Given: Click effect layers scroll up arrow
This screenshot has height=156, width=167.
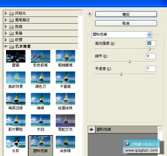Looking at the screenshot, I should pos(160,129).
